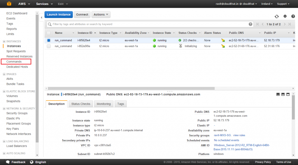Collapse the LOAD BALANCING section
Viewport: 298px width, 165px height.
pyautogui.click(x=4, y=141)
